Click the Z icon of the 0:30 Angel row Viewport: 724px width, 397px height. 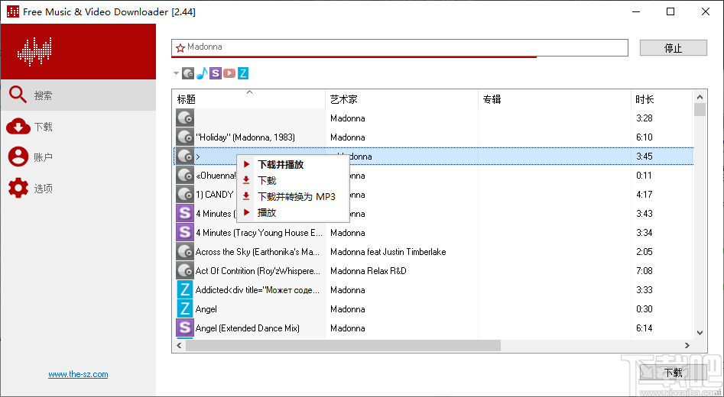pyautogui.click(x=185, y=309)
